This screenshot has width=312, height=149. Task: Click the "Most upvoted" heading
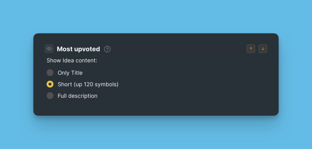[78, 49]
